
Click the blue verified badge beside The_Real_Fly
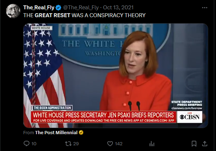pos(59,8)
